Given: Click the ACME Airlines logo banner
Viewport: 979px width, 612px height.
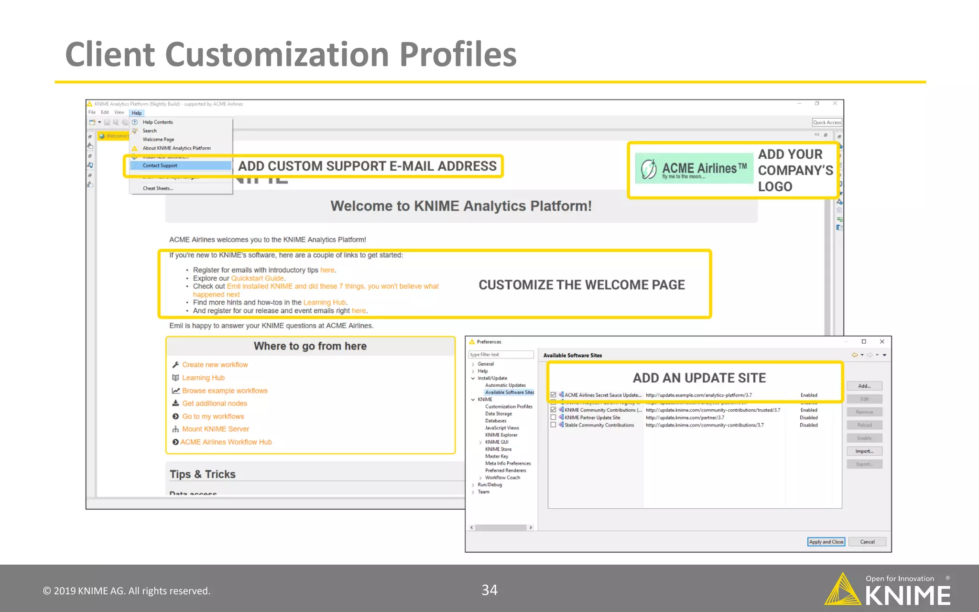Looking at the screenshot, I should pyautogui.click(x=694, y=168).
